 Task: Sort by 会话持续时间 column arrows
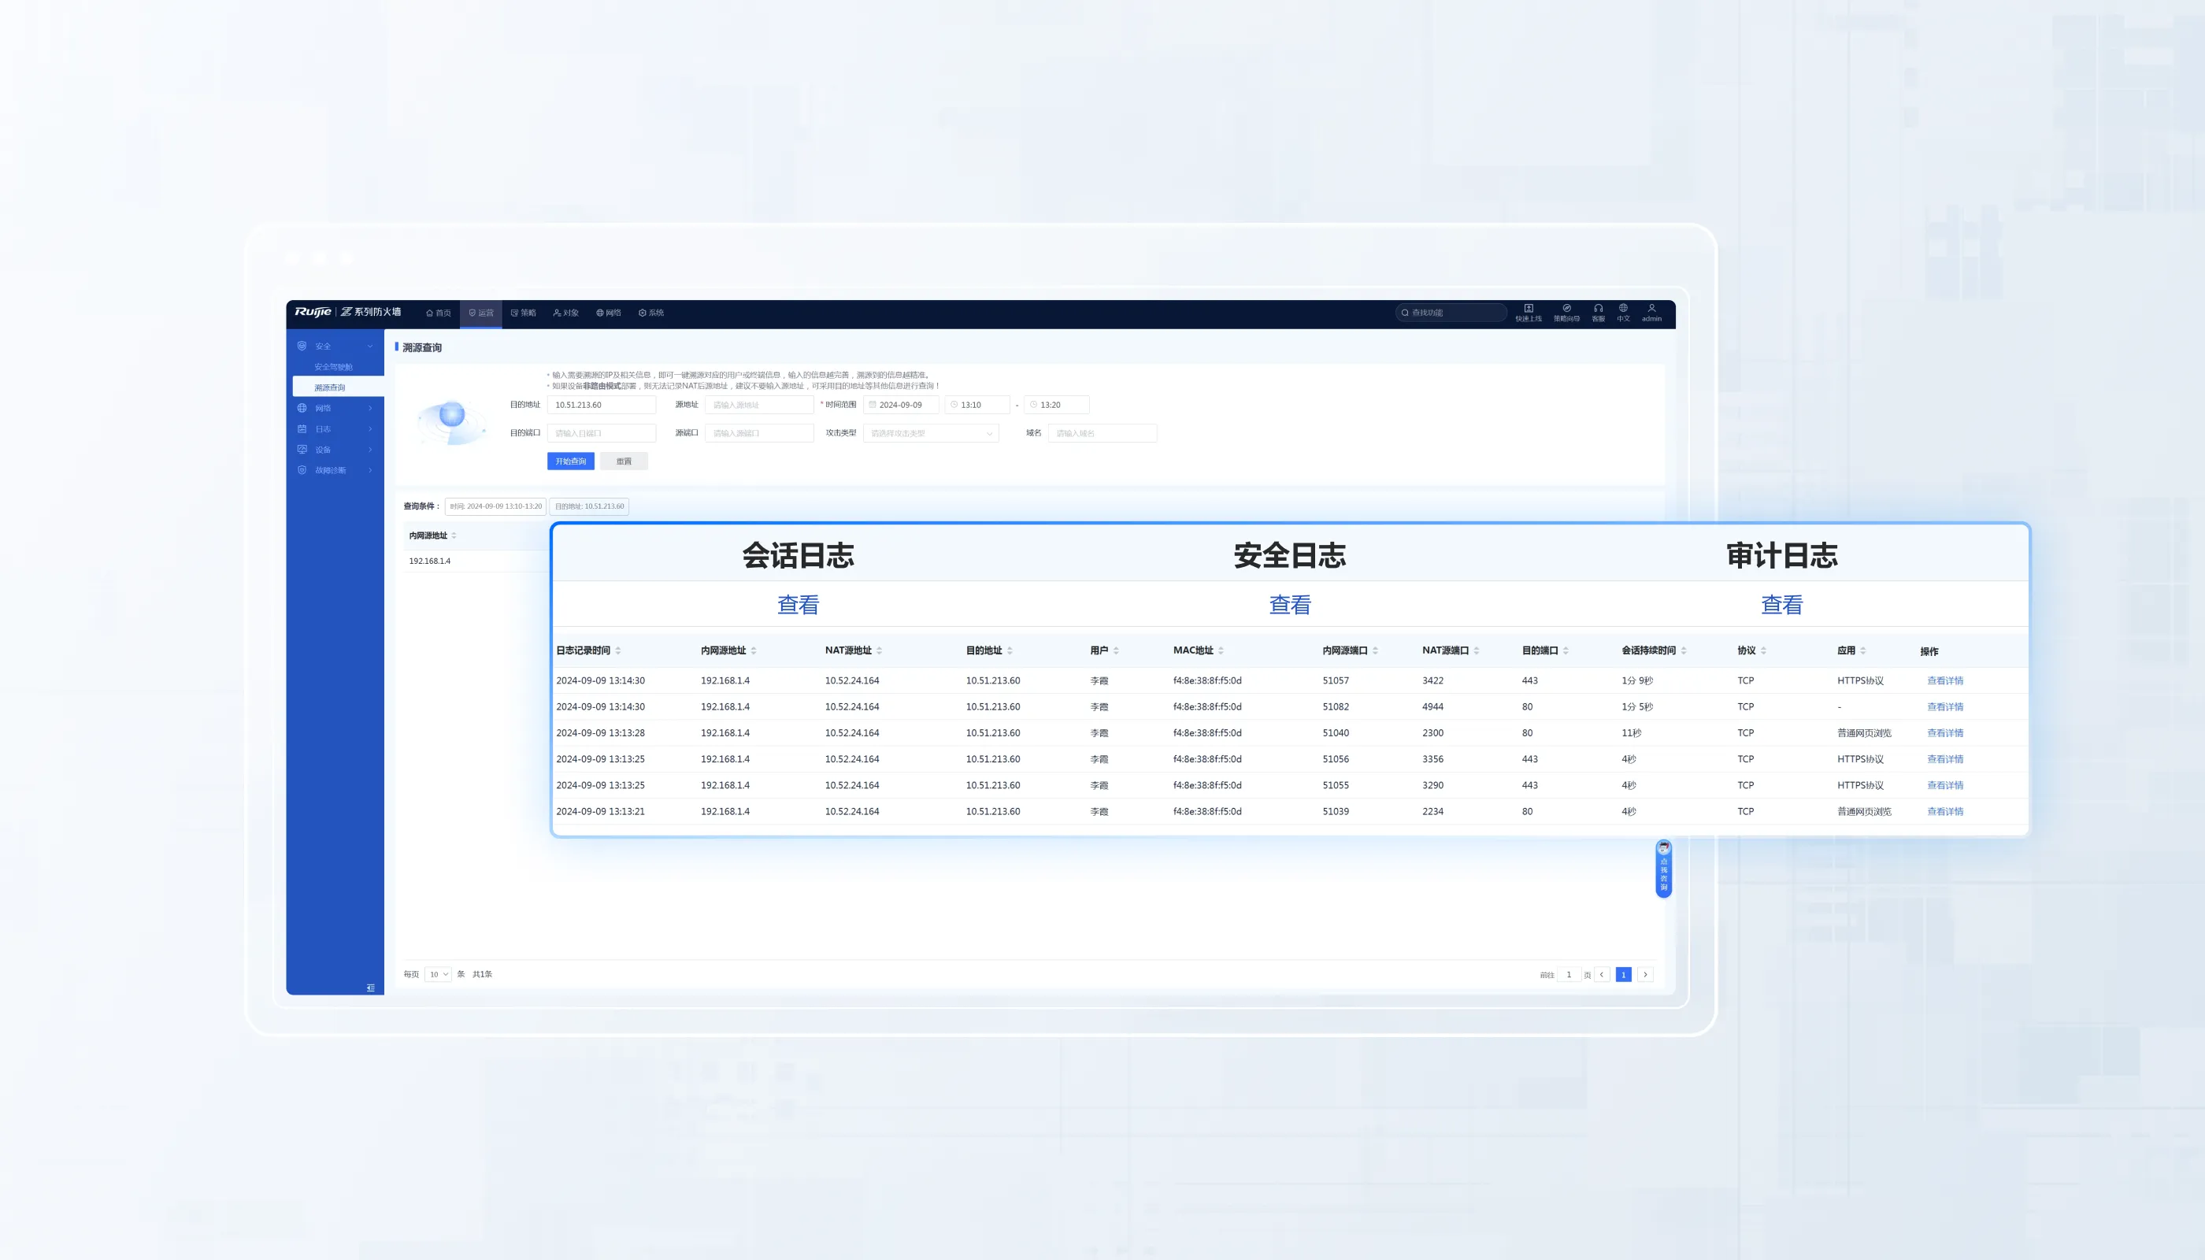pos(1683,650)
